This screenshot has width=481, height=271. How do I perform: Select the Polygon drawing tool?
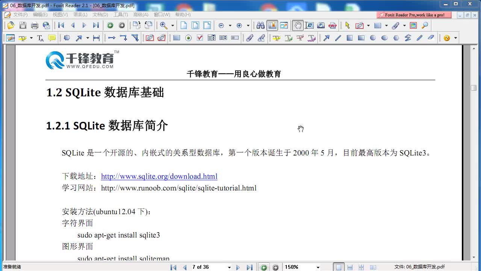396,38
